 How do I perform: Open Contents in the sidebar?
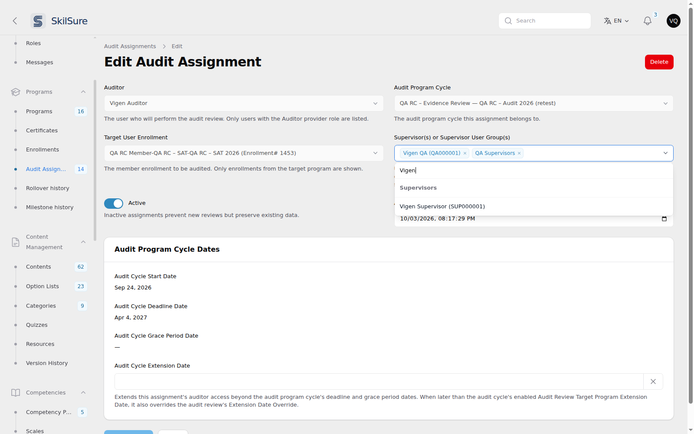click(39, 267)
